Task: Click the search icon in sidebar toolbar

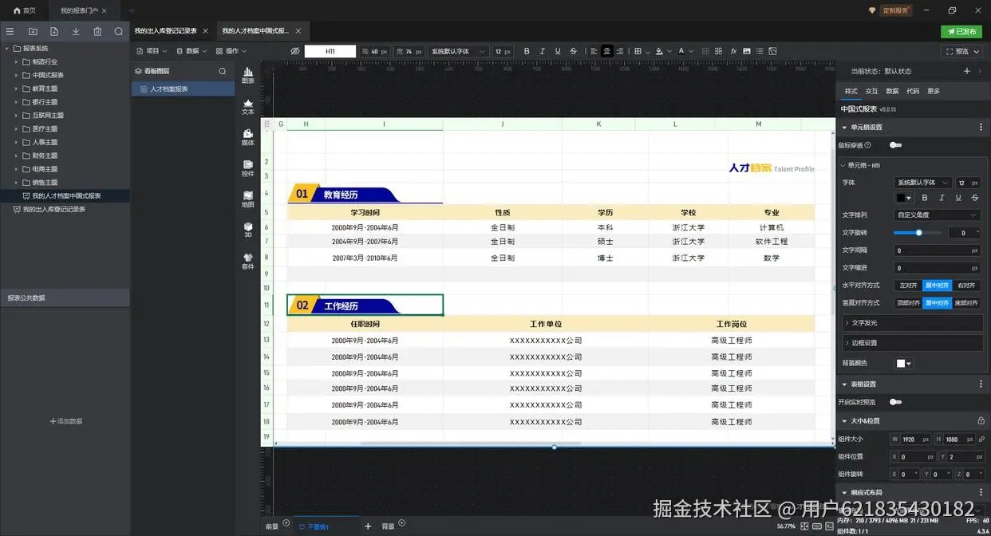Action: click(119, 31)
